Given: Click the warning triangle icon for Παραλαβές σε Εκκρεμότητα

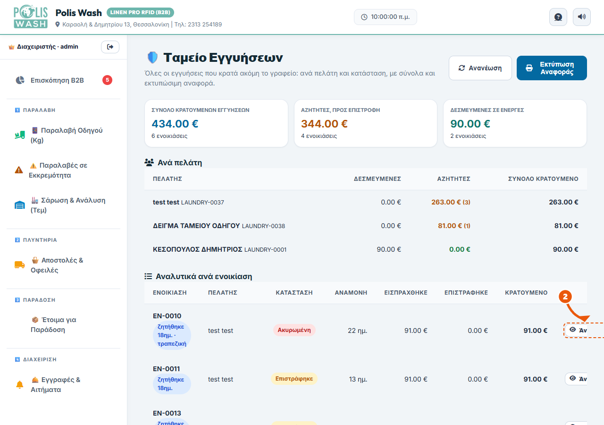Looking at the screenshot, I should click(x=19, y=170).
